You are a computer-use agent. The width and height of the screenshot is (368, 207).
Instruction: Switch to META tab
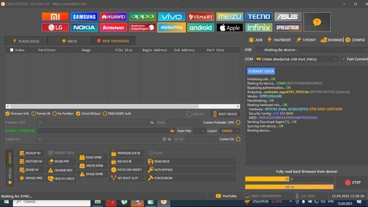point(69,41)
